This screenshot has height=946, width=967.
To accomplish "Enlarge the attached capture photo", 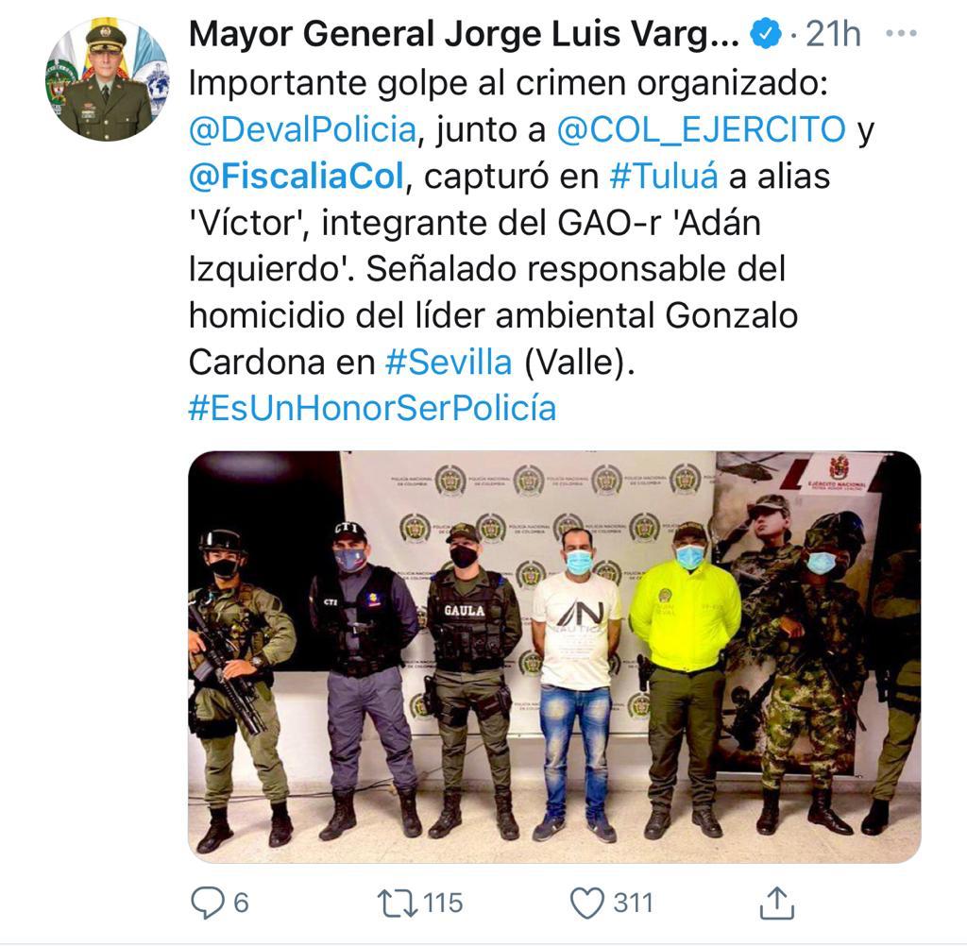I will (554, 657).
